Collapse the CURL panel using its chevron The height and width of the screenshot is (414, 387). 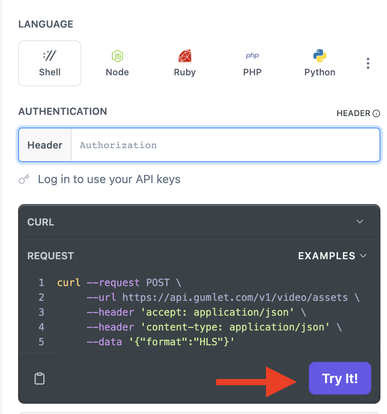(360, 222)
